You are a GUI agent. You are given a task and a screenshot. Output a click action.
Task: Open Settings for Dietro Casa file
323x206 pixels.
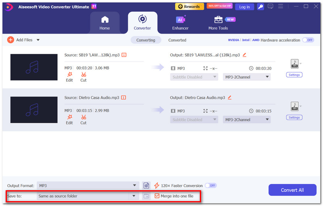point(294,118)
